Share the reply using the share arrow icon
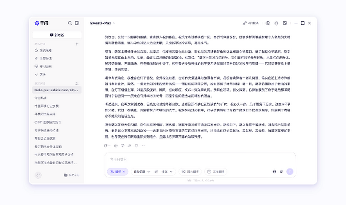Viewport: 346px width, 205px height. point(129,146)
